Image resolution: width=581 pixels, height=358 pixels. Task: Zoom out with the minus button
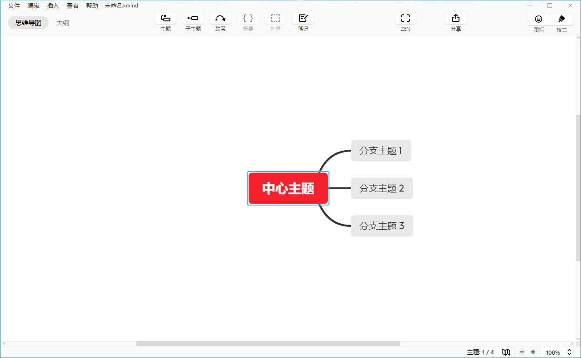[522, 352]
